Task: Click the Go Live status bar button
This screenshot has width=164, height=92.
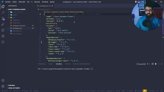Action: click(138, 91)
